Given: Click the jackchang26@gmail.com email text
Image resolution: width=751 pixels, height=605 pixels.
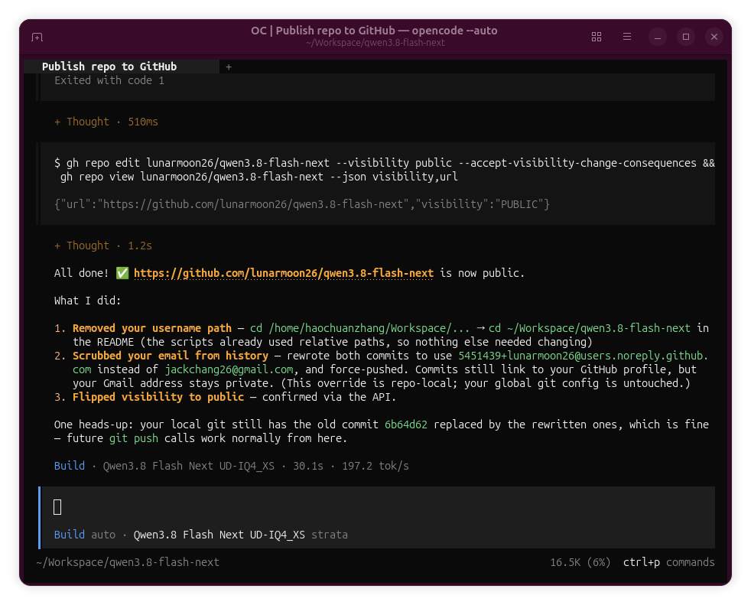Looking at the screenshot, I should pyautogui.click(x=229, y=369).
